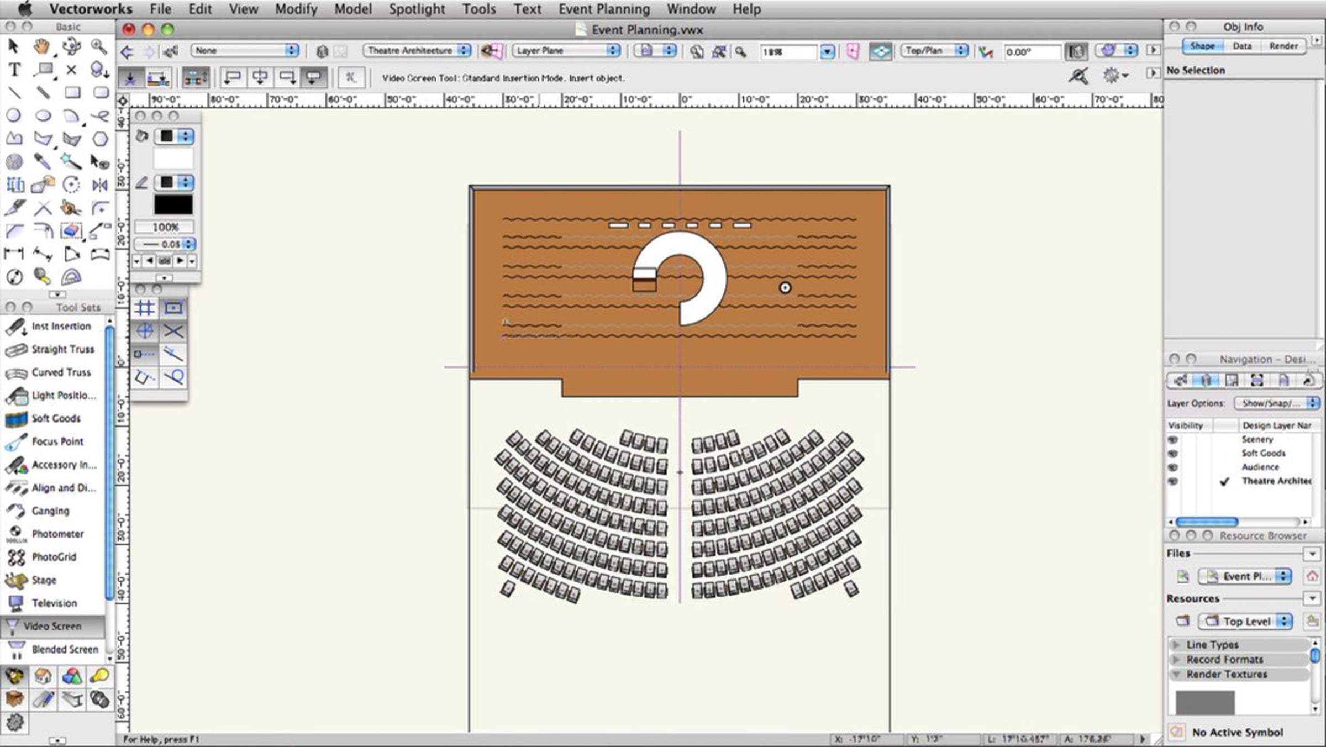Select the Pan hand tool
This screenshot has width=1326, height=747.
pos(42,46)
